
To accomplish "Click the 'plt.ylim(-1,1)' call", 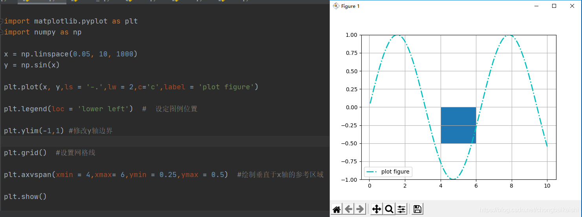I will point(34,131).
